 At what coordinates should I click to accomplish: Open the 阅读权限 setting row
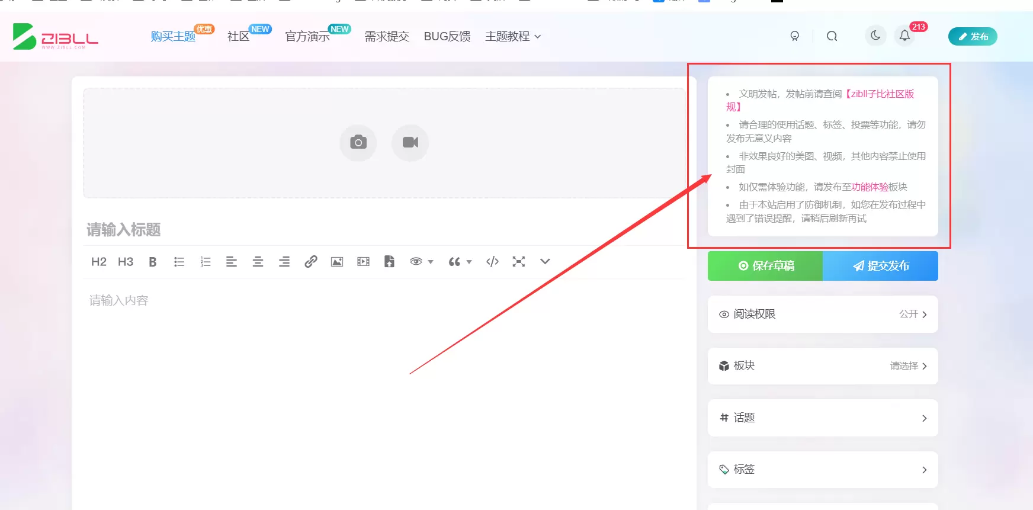coord(823,314)
